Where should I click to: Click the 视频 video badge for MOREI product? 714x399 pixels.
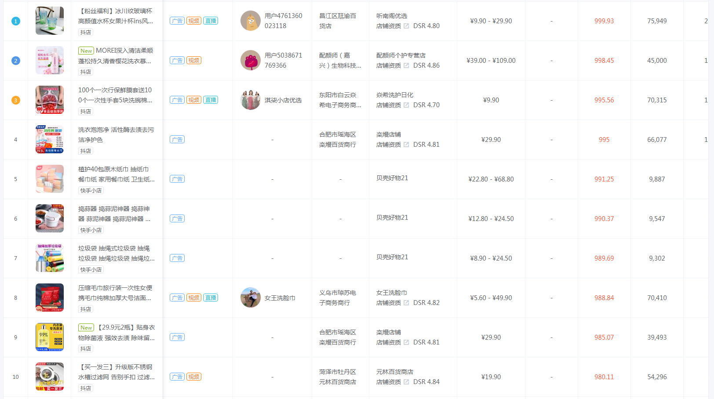(x=194, y=60)
